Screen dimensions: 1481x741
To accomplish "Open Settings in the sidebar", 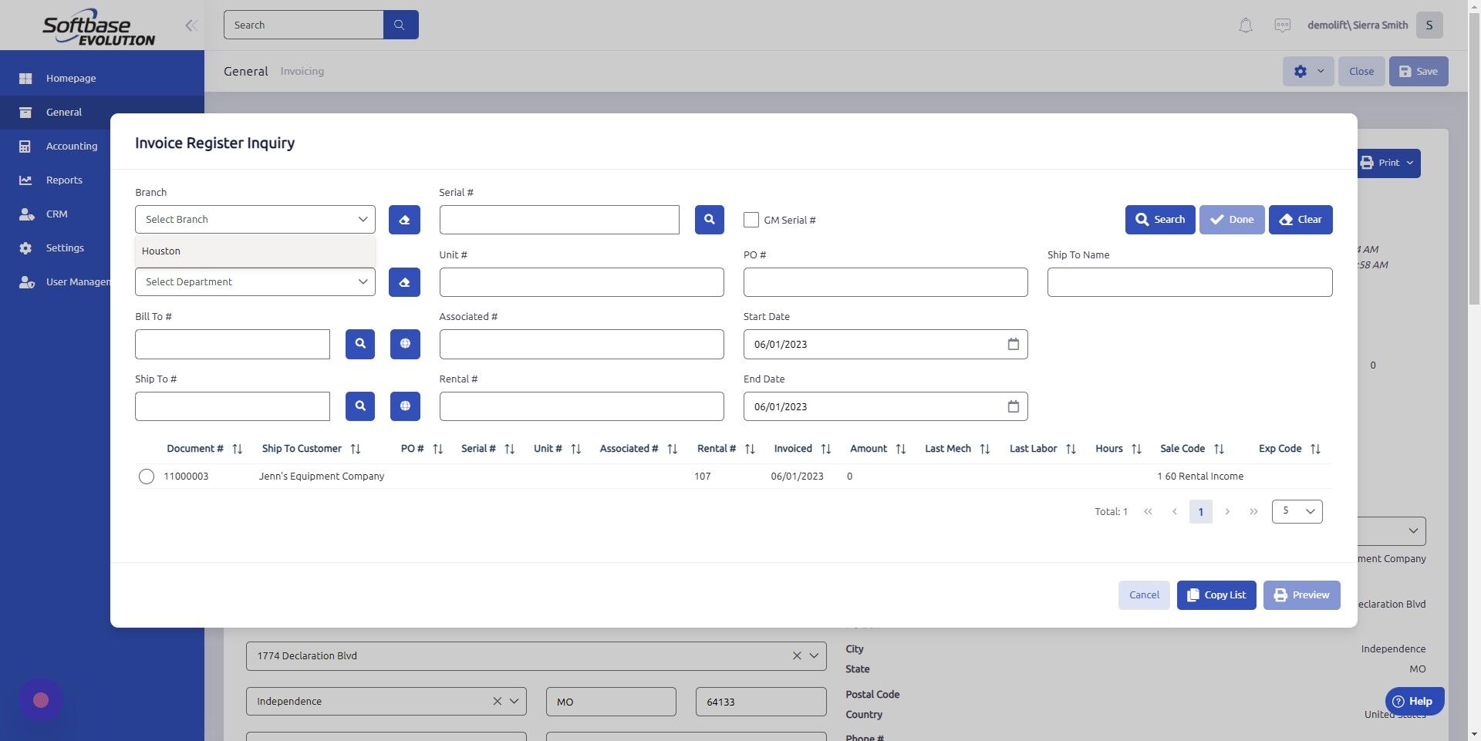I will 65,248.
